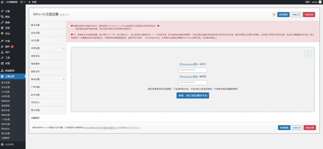Open the RiTheme.com-官网 link before 会员ID
This screenshot has width=323, height=149.
coord(189,64)
